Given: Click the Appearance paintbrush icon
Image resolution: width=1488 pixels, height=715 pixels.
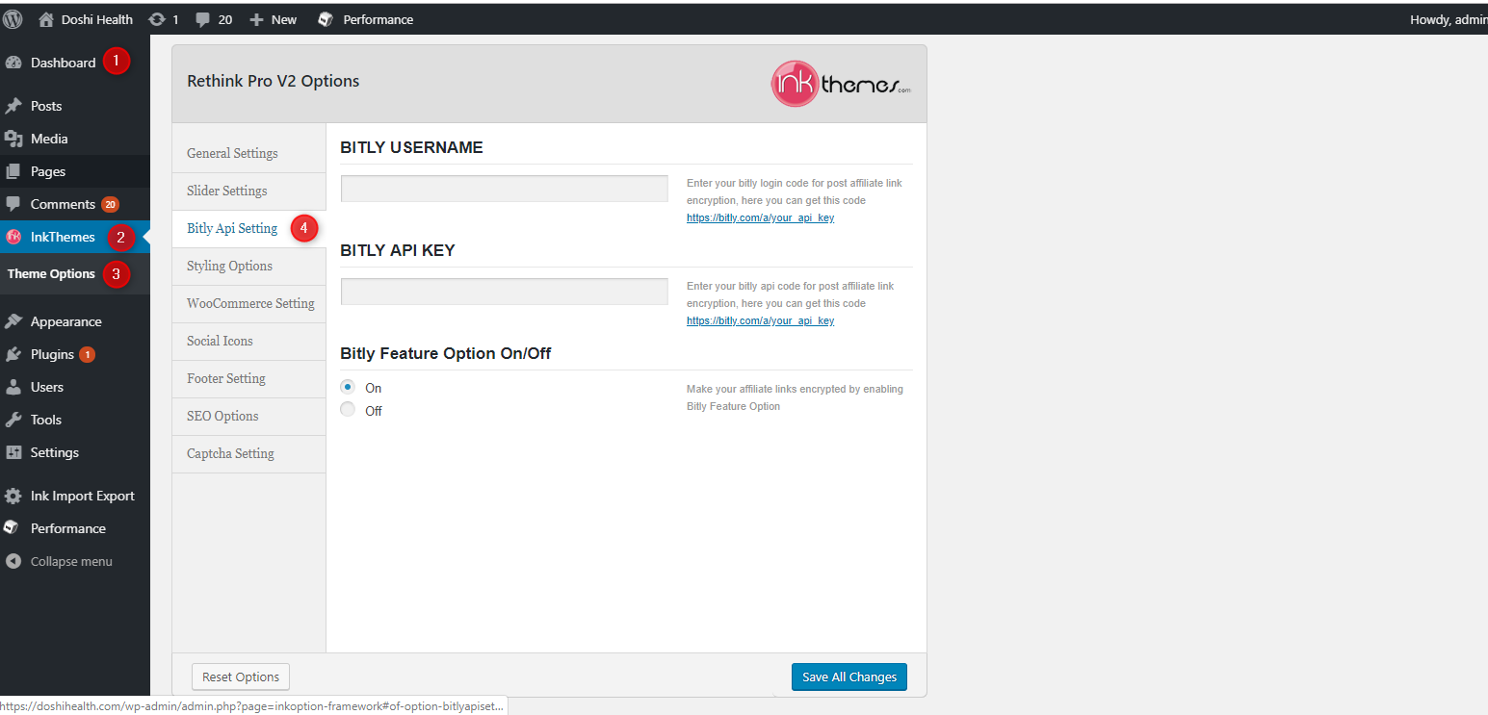Looking at the screenshot, I should tap(13, 321).
